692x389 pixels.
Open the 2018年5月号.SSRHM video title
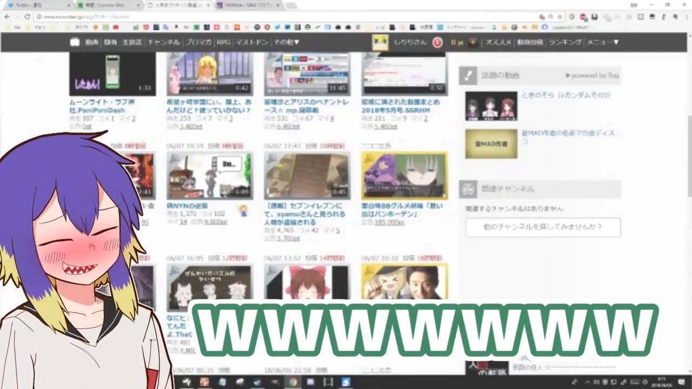(x=401, y=106)
